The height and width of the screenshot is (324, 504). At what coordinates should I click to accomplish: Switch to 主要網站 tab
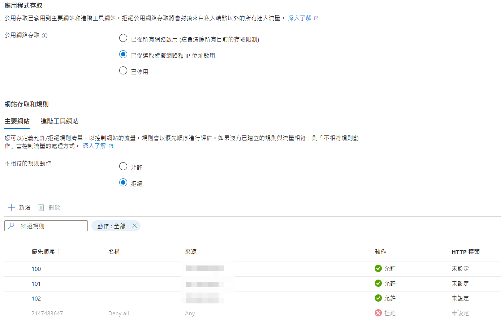pos(17,121)
